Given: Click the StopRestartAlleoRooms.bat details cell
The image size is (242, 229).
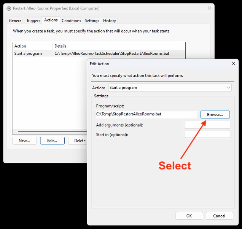Looking at the screenshot, I should pos(112,54).
